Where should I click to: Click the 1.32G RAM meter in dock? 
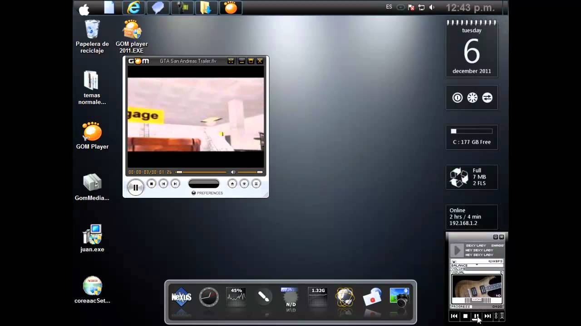[318, 297]
